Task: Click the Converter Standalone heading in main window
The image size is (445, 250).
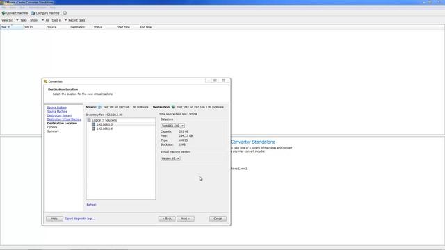Action: click(x=253, y=142)
